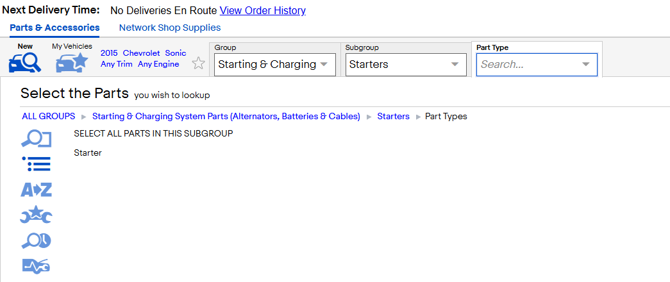Open the View Order History link

pos(263,11)
